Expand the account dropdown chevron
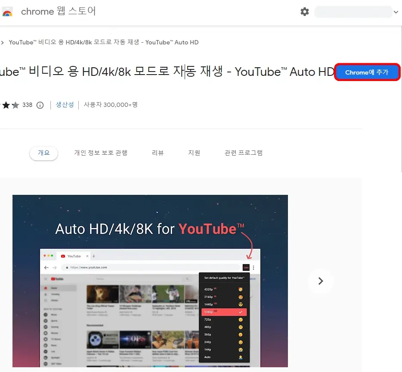This screenshot has width=402, height=372. (x=396, y=12)
